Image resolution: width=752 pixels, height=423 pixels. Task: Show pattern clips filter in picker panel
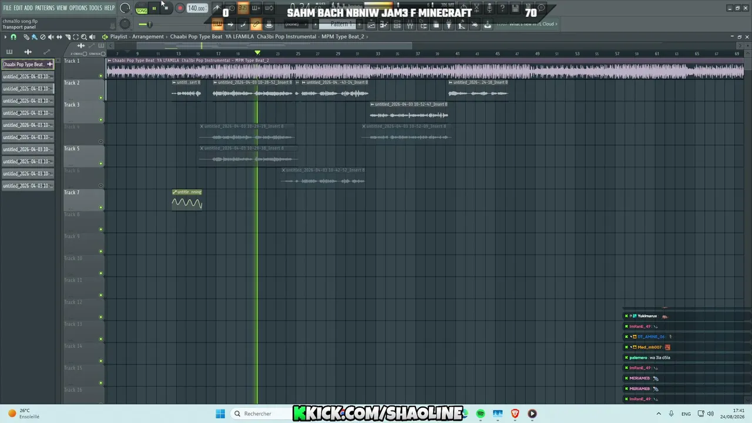[9, 52]
